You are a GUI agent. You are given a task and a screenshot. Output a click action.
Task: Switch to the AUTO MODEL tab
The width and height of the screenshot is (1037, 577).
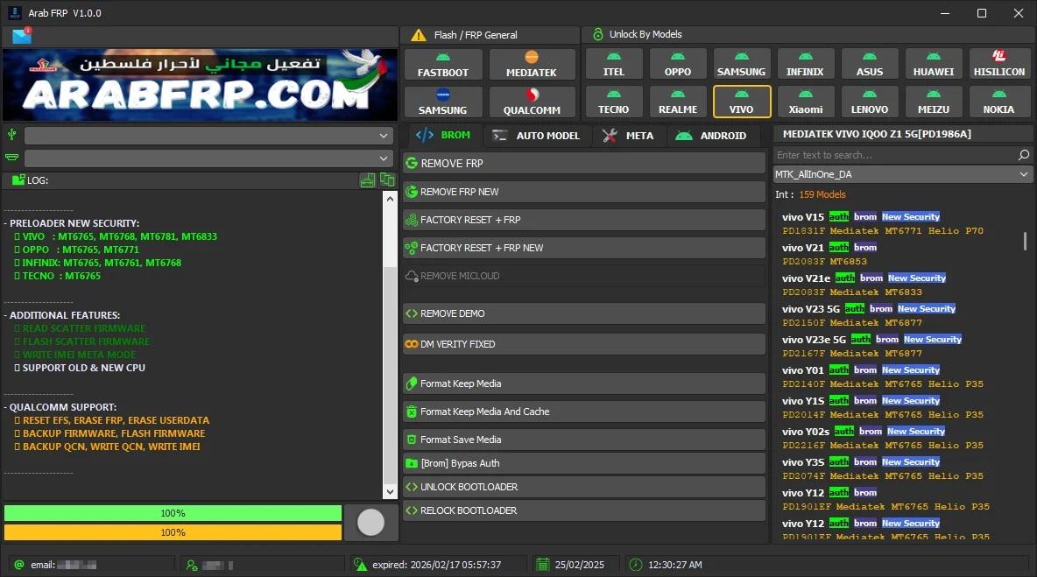537,136
